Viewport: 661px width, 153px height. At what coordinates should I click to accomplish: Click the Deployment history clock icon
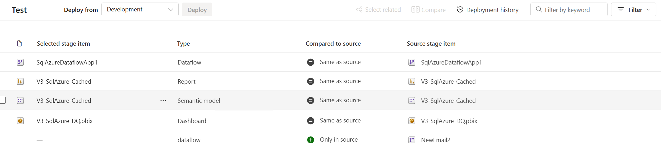460,10
